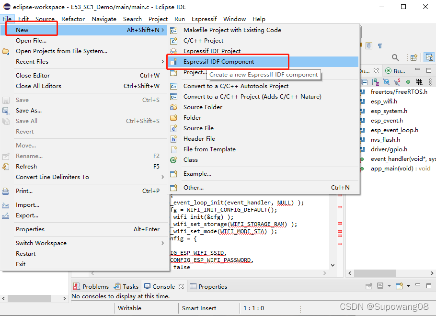This screenshot has height=316, width=436.
Task: Toggle hide fields in Outline
Action: [x=386, y=82]
